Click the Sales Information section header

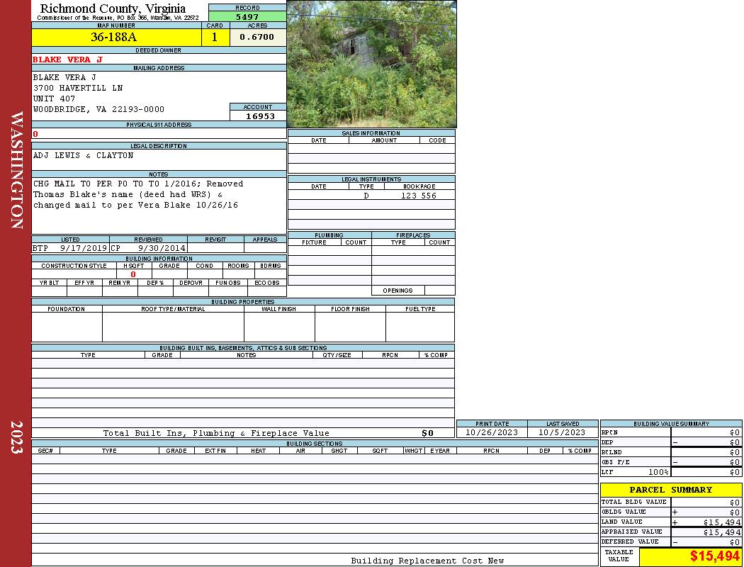[371, 133]
